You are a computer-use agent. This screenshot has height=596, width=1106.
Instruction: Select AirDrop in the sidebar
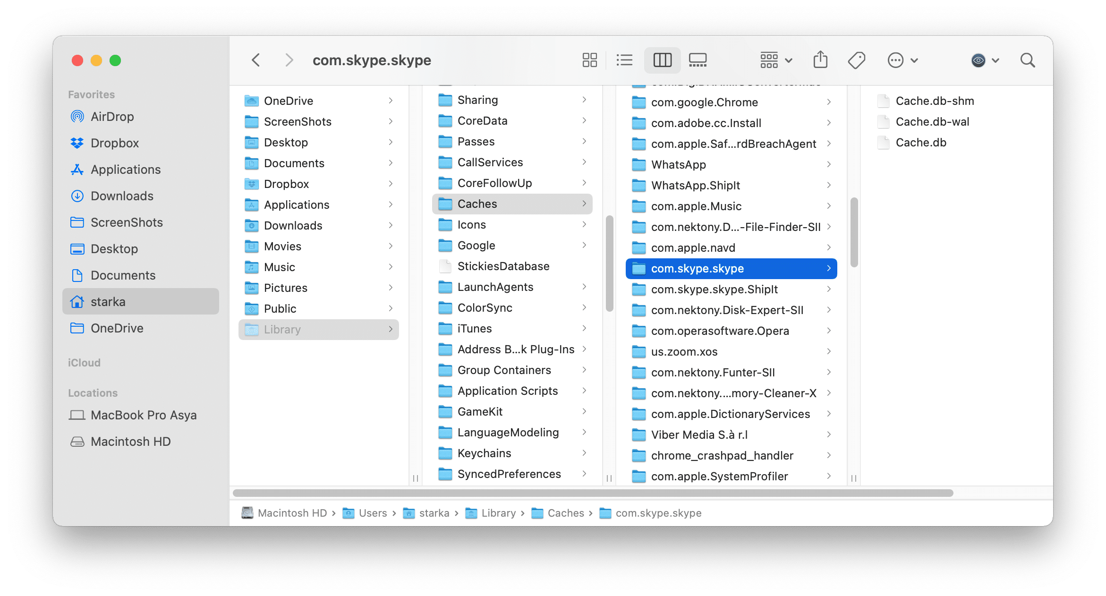[x=113, y=117]
